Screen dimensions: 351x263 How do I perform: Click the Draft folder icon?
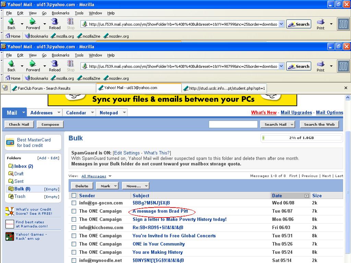click(11, 174)
